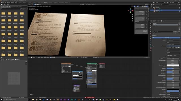181x101 pixels.
Task: Expand the Collection tree in outliner
Action: (x=152, y=8)
